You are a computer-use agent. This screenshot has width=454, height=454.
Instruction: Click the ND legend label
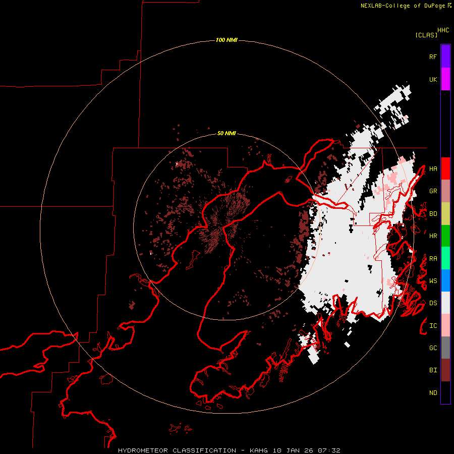click(x=433, y=393)
